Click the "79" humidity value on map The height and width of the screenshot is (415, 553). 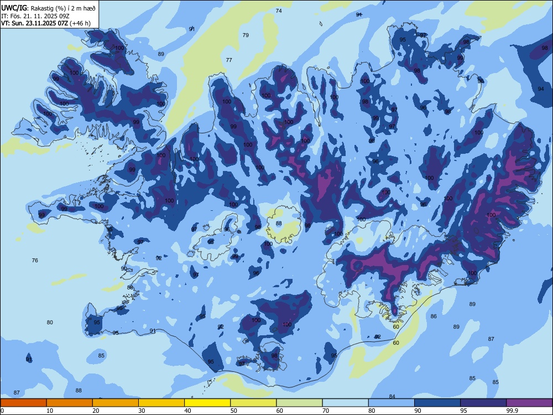pyautogui.click(x=246, y=35)
